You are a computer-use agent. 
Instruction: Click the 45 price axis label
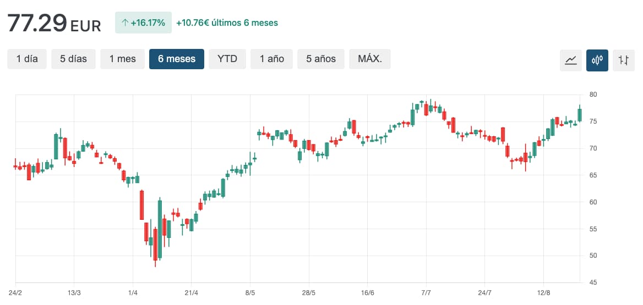(x=593, y=282)
